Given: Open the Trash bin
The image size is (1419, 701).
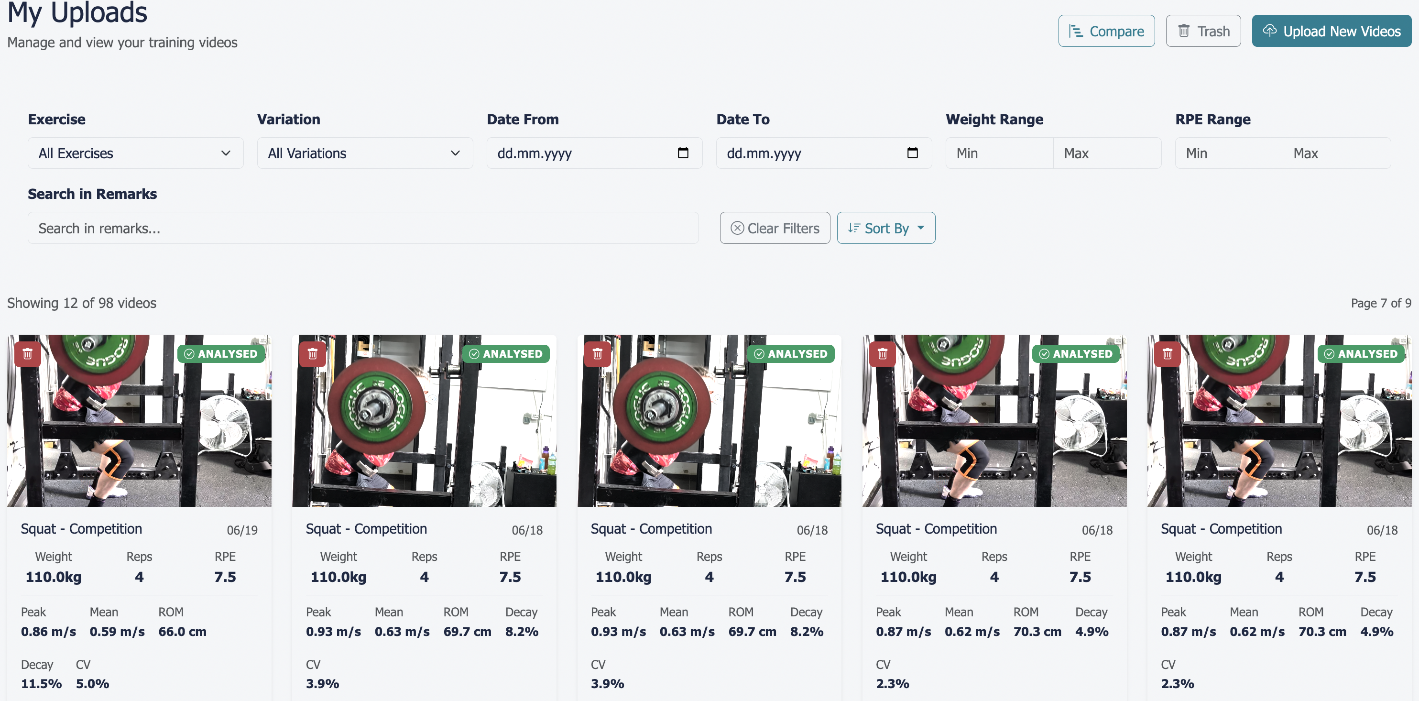Looking at the screenshot, I should click(1203, 31).
